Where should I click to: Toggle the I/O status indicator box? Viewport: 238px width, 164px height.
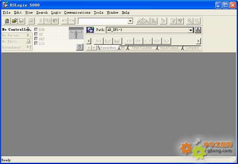(36, 43)
